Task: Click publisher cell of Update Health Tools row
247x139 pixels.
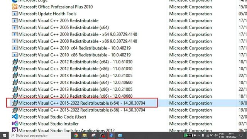Action: pos(191,14)
